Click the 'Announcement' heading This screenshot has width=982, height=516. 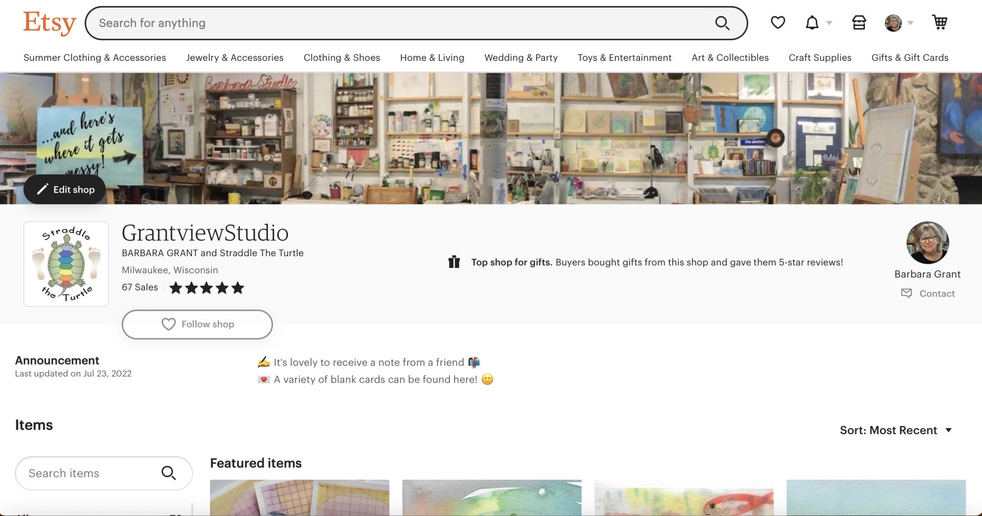tap(57, 361)
